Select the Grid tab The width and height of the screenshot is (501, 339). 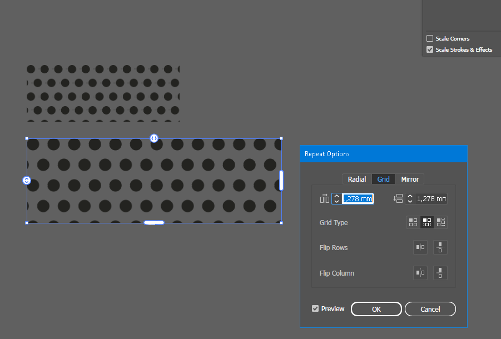384,180
